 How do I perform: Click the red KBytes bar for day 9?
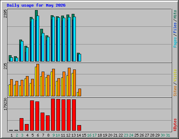[53, 115]
